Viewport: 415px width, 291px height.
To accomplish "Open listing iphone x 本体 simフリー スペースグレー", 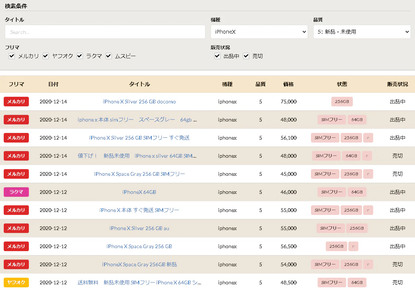I will point(137,120).
